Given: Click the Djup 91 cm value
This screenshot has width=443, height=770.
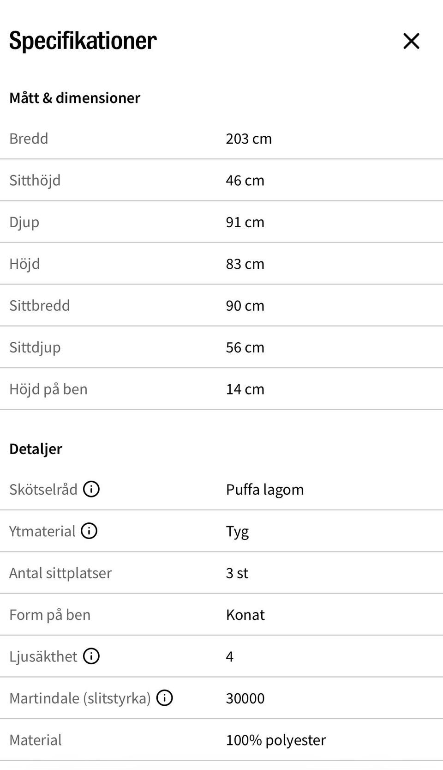Looking at the screenshot, I should pos(245,222).
